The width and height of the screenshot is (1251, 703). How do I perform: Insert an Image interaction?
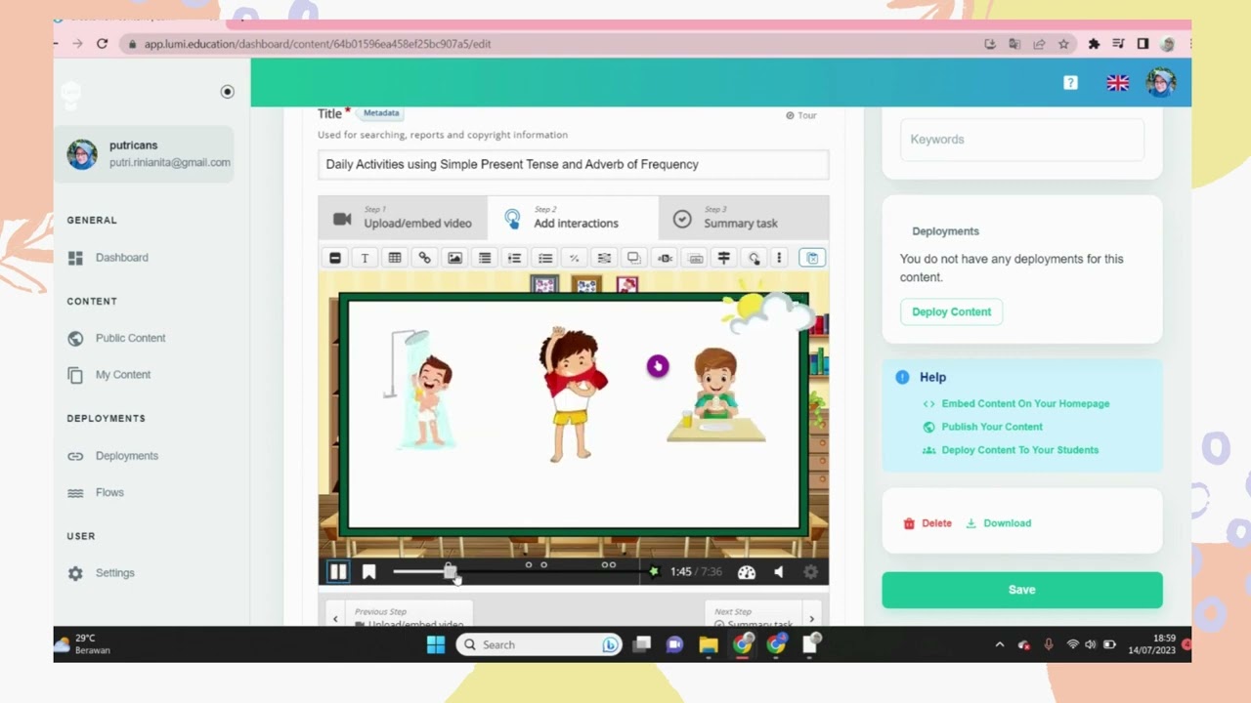click(x=454, y=258)
